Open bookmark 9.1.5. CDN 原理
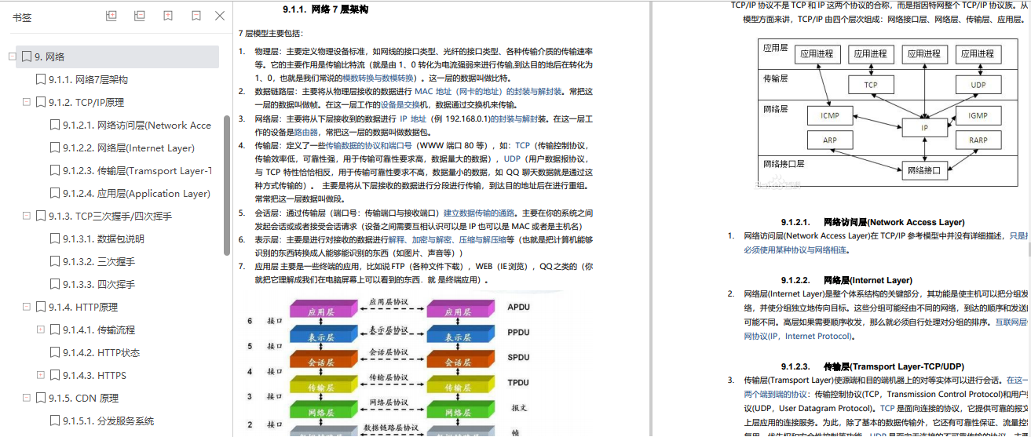Screen dimensions: 1031x437 tap(84, 398)
